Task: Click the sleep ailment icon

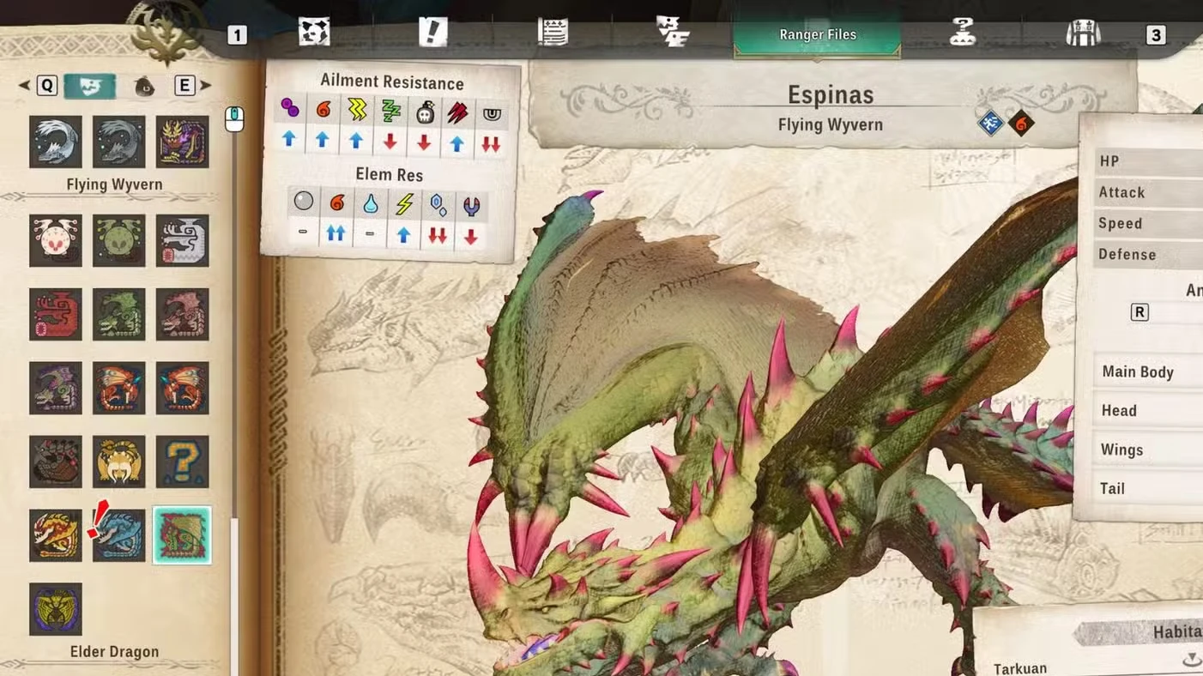Action: point(390,111)
